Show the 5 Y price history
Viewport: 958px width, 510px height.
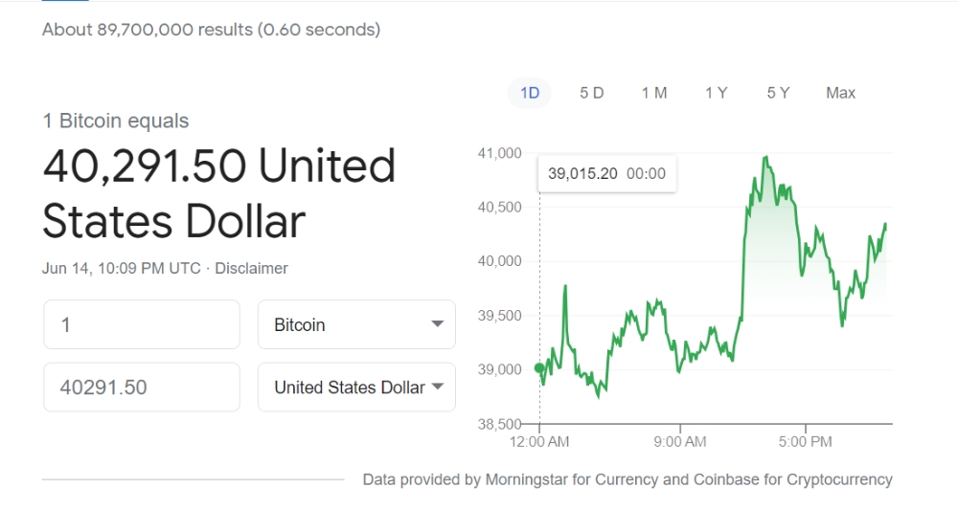tap(778, 93)
